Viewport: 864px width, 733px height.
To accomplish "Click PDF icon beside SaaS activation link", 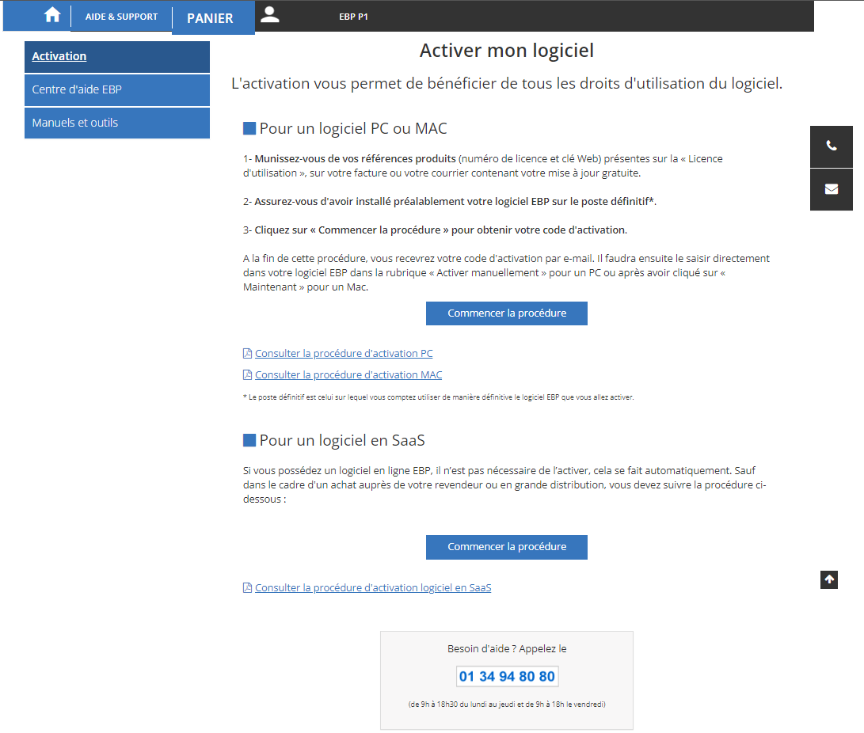I will tap(247, 587).
